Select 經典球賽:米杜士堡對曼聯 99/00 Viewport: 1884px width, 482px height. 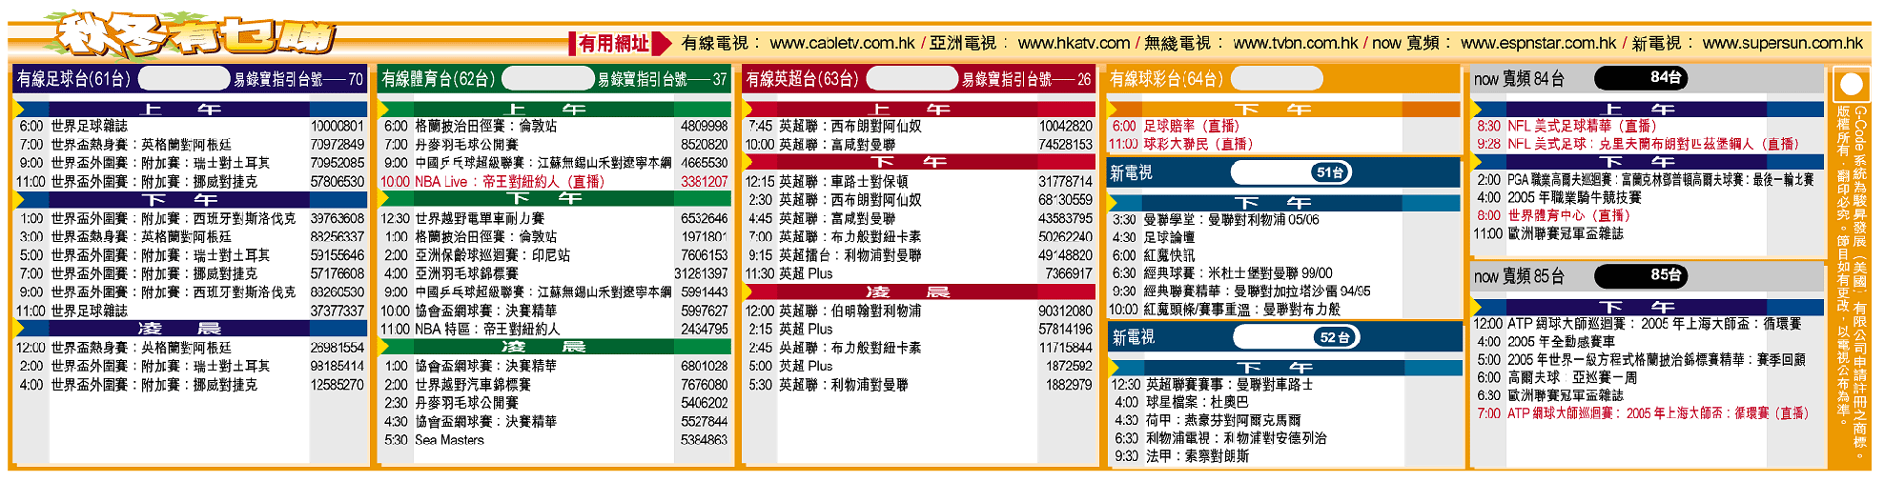click(x=1238, y=273)
